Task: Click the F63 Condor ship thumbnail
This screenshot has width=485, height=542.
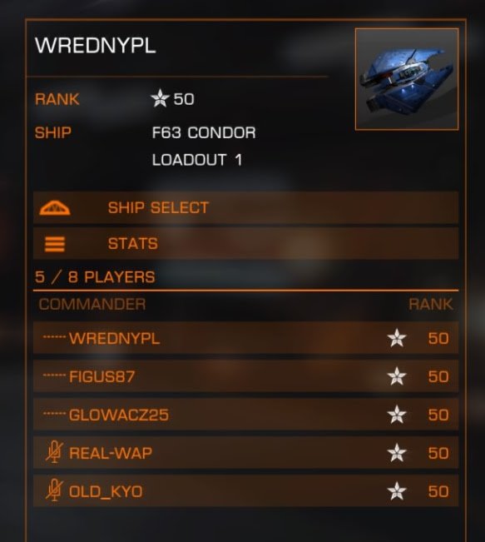Action: 407,79
